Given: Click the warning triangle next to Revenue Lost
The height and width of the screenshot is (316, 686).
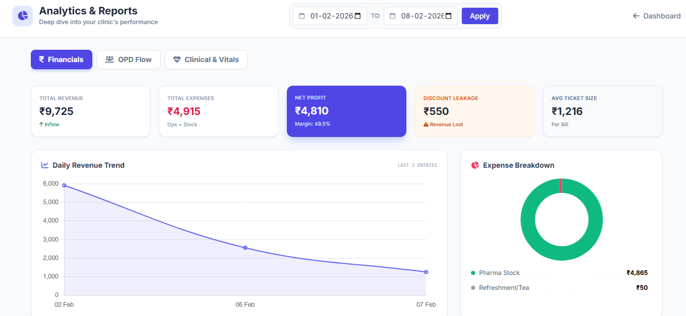Looking at the screenshot, I should (x=426, y=124).
